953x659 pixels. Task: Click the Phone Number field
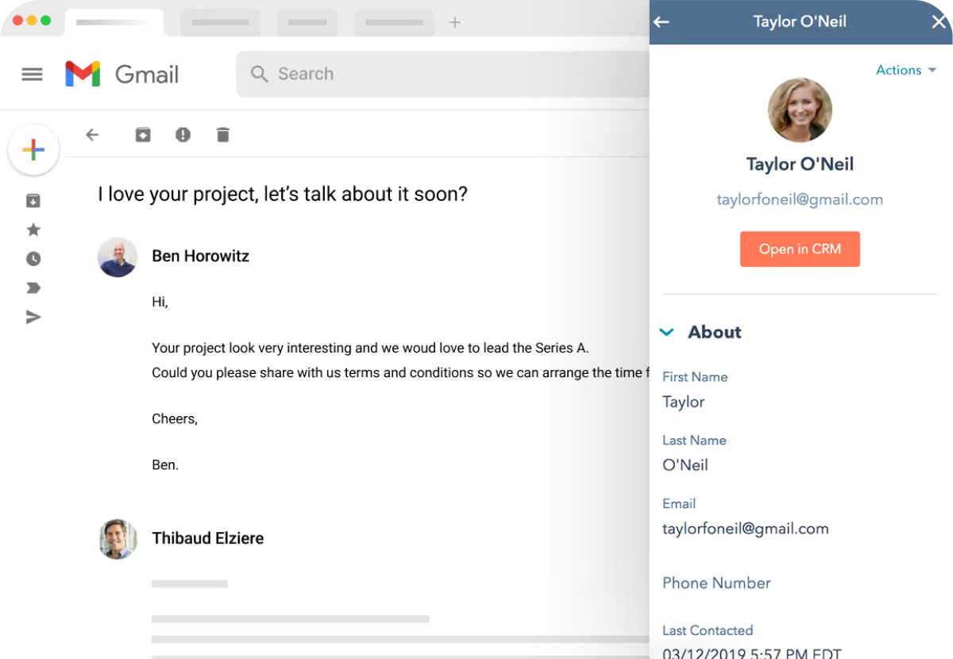coord(716,583)
